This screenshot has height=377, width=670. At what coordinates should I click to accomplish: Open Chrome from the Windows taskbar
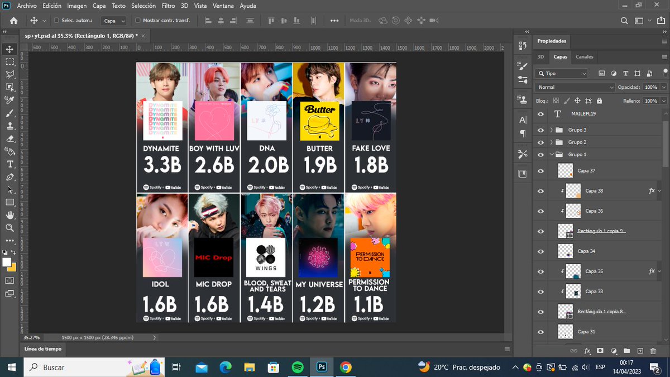coord(346,367)
